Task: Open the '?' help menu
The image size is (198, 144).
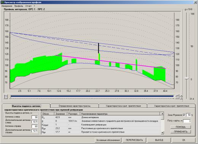Action: (x=34, y=6)
